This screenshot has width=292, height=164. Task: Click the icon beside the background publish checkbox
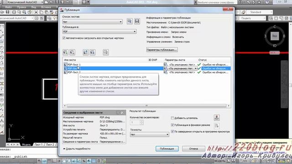pyautogui.click(x=217, y=126)
